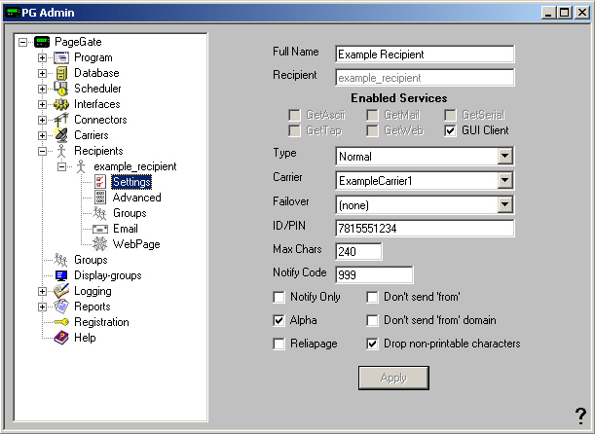Image resolution: width=595 pixels, height=434 pixels.
Task: Click the PageGate root pager icon
Action: (x=42, y=42)
